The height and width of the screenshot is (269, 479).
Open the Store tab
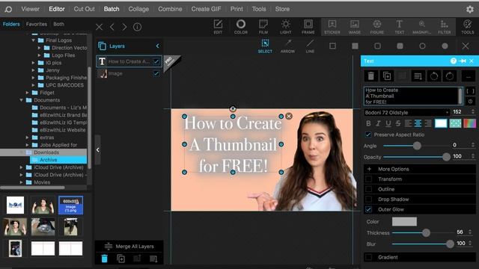coord(282,9)
